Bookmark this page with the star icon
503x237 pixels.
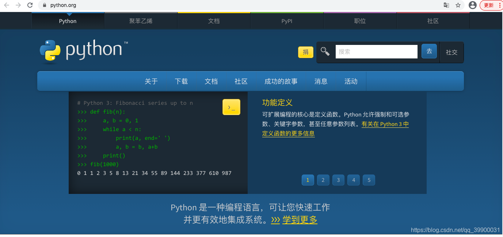pyautogui.click(x=458, y=5)
